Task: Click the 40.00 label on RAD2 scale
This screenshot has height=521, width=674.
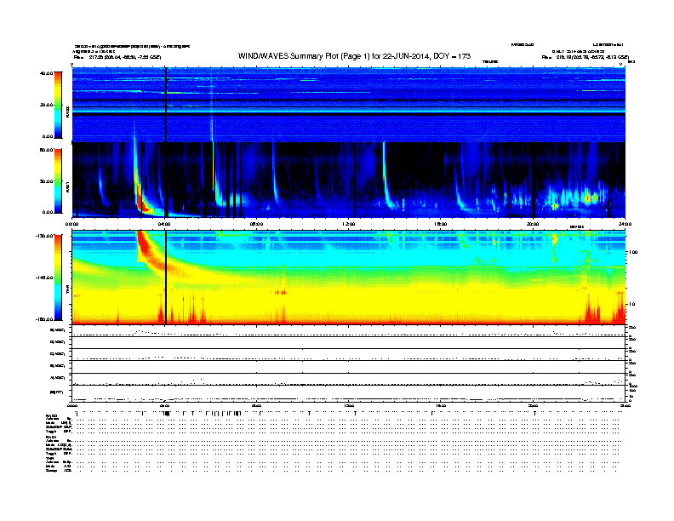Action: pyautogui.click(x=47, y=73)
